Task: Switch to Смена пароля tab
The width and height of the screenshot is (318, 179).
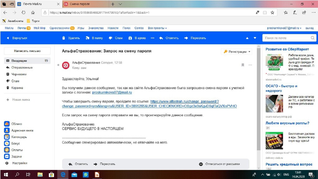Action: (85, 4)
